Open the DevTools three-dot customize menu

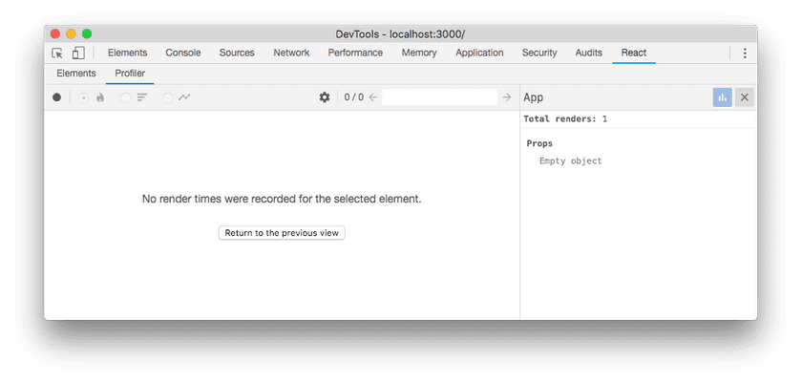point(745,53)
